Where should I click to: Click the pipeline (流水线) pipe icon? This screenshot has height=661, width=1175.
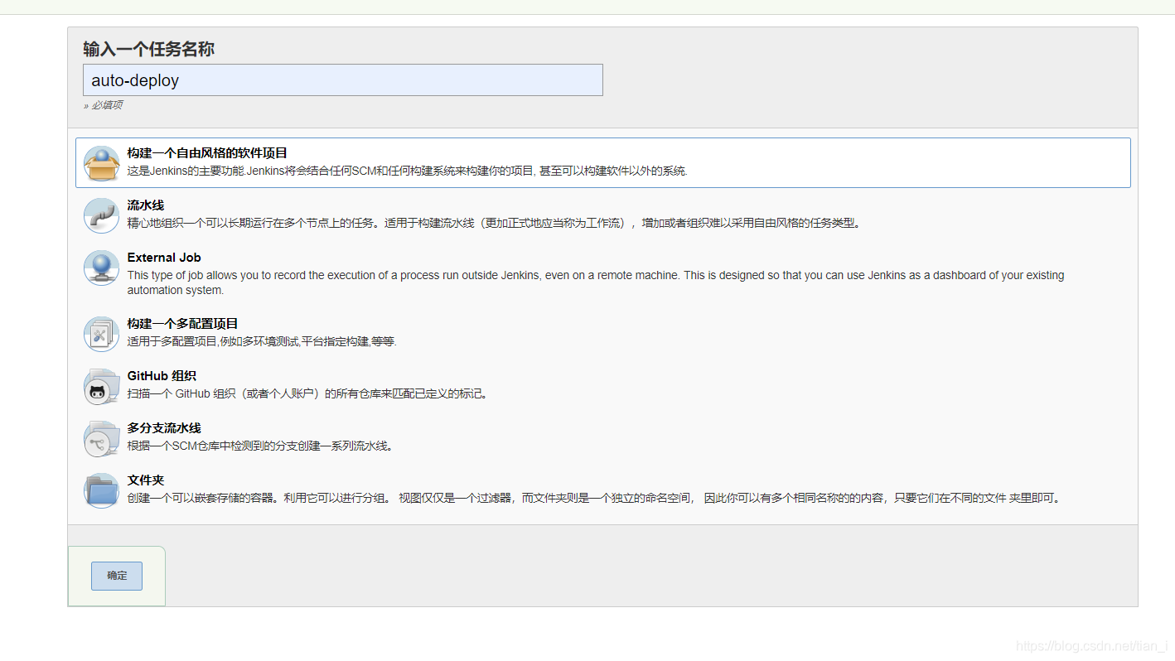[x=101, y=215]
